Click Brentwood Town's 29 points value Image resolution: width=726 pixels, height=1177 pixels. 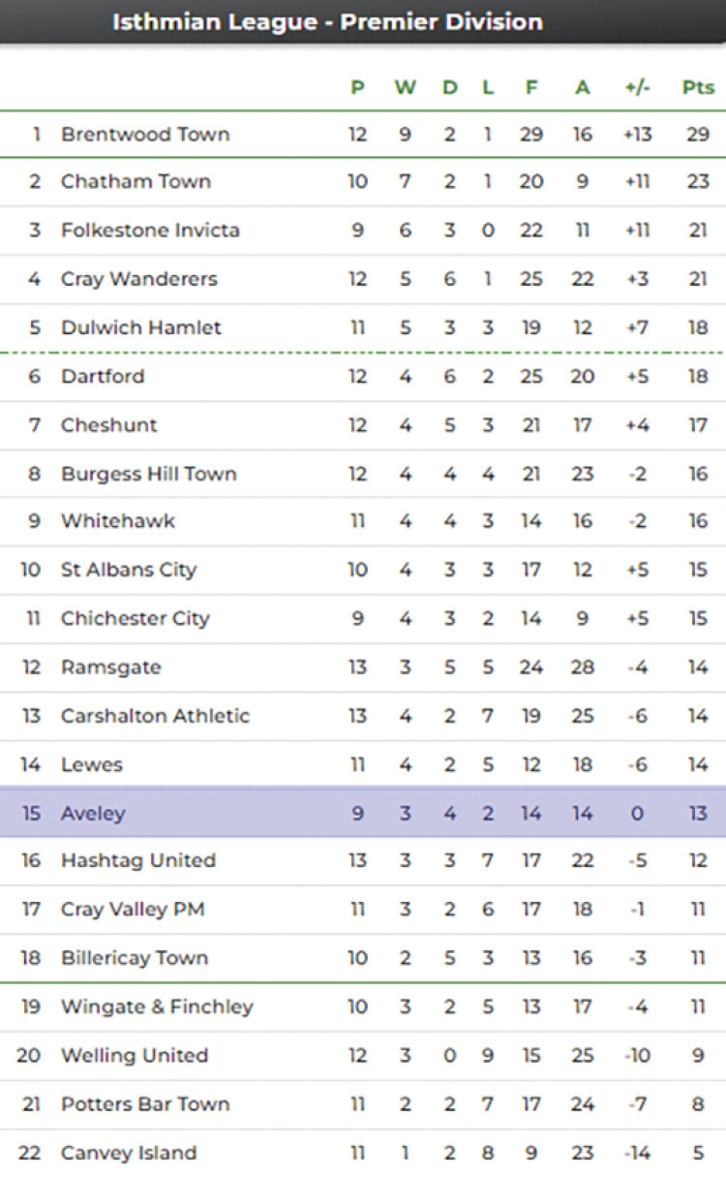point(698,134)
